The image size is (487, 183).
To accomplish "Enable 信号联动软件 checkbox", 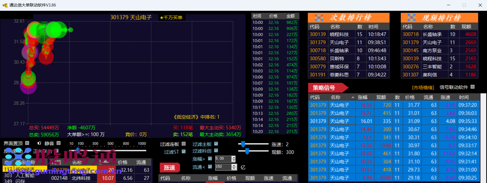I will (x=473, y=87).
